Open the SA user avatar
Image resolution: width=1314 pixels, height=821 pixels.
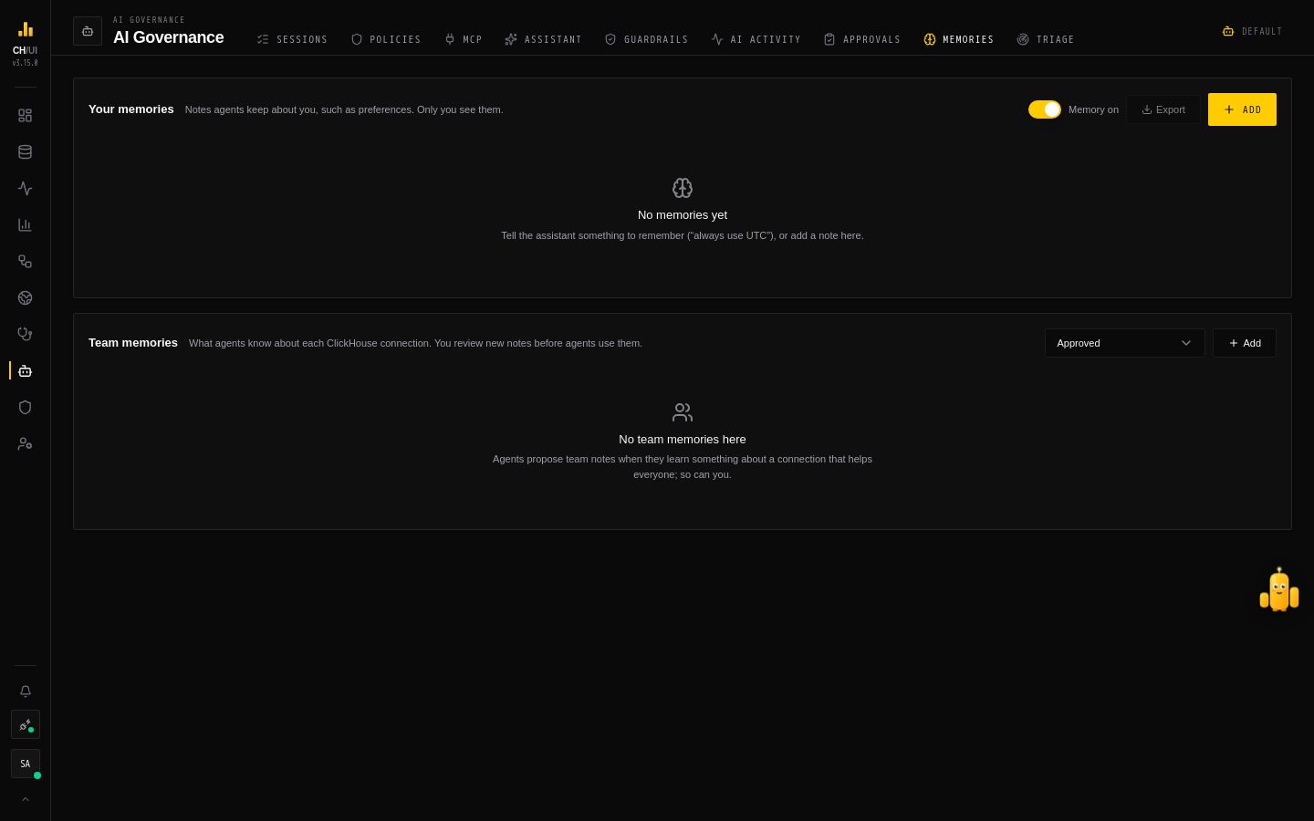coord(26,764)
